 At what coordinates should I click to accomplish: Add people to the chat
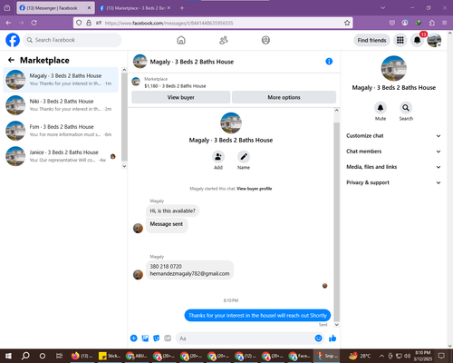[x=218, y=157]
